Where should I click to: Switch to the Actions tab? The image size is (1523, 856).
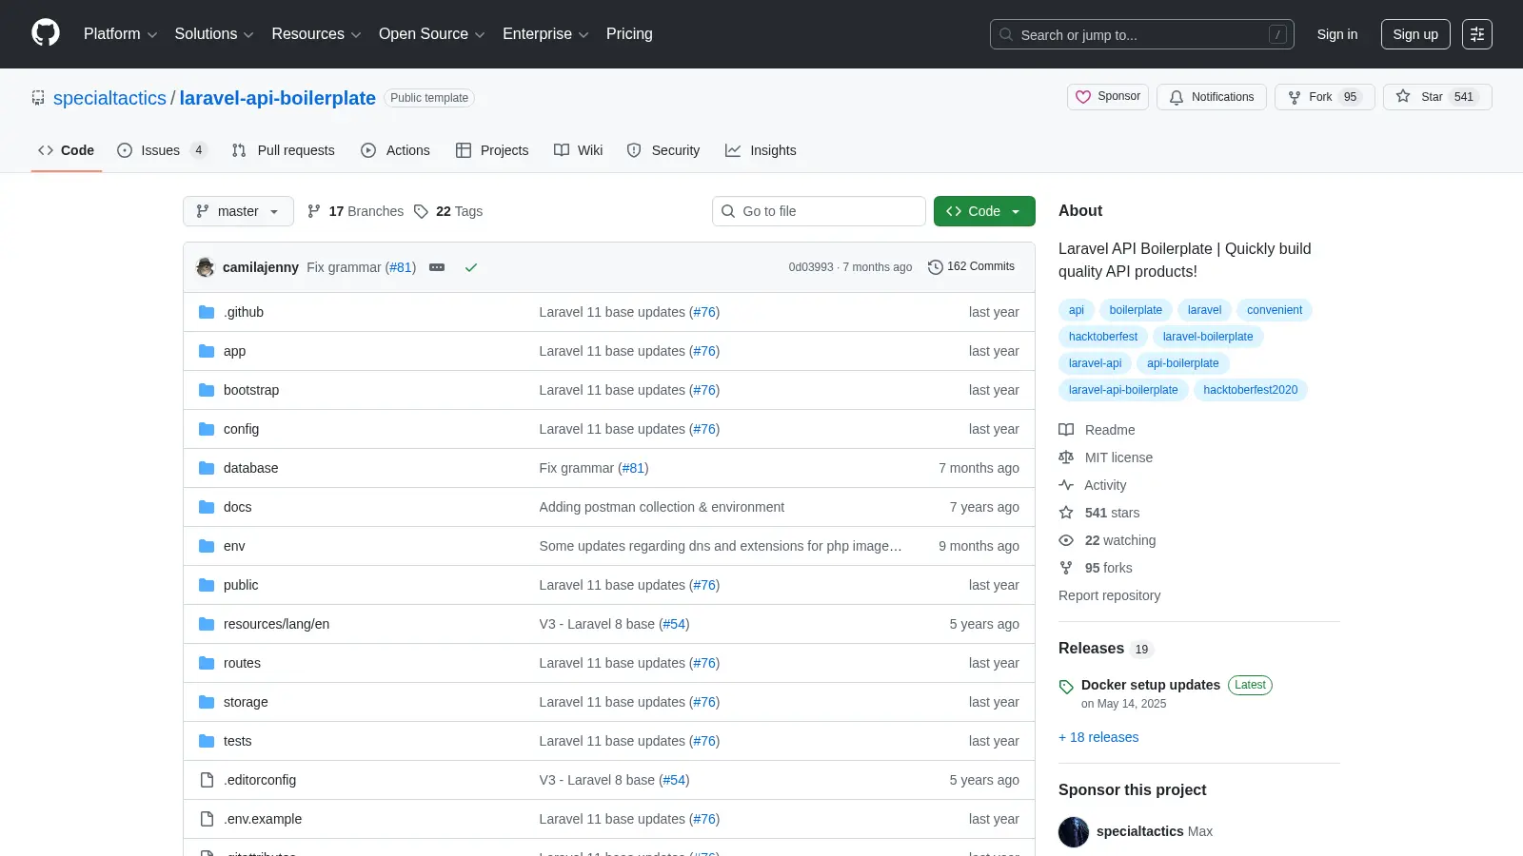pos(395,150)
